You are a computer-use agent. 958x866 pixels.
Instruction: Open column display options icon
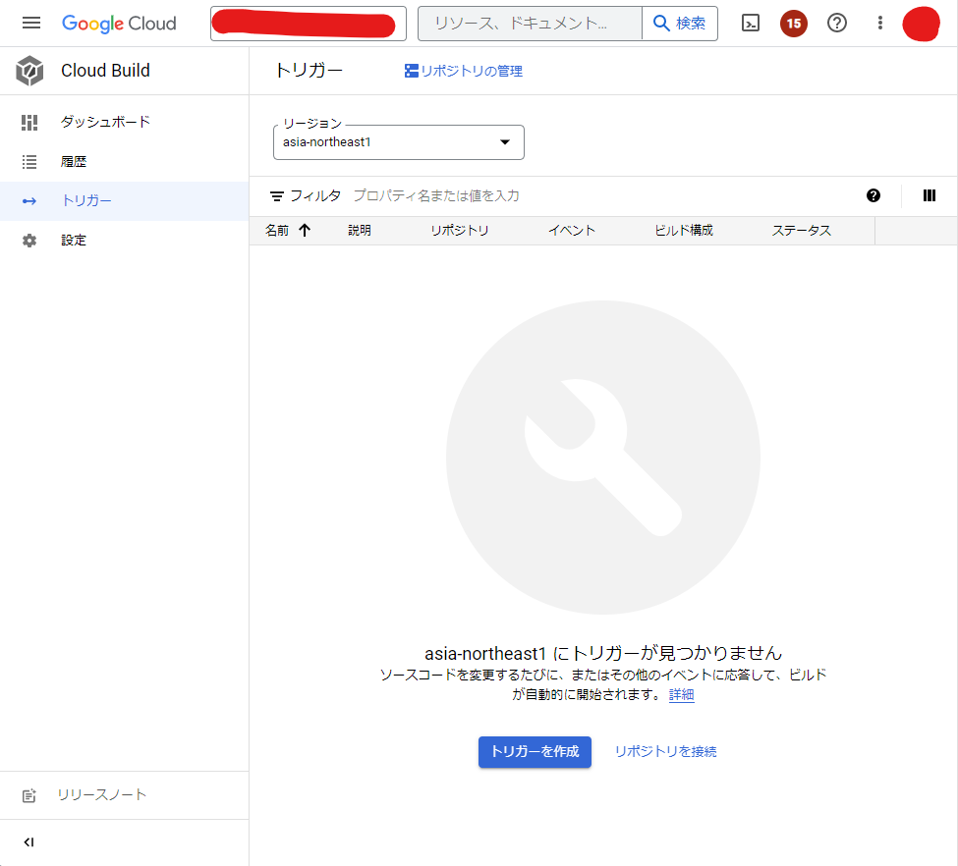click(x=929, y=195)
